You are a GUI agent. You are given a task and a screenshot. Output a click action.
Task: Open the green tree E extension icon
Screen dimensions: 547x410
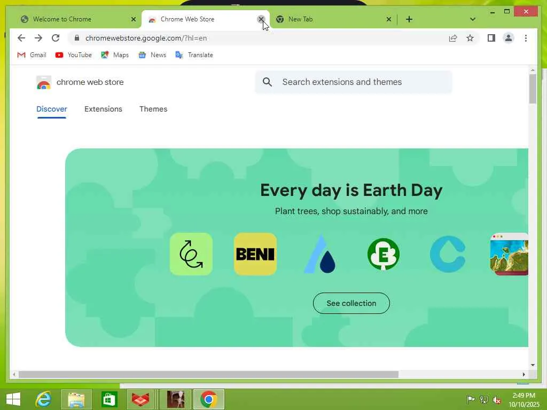[x=384, y=254]
